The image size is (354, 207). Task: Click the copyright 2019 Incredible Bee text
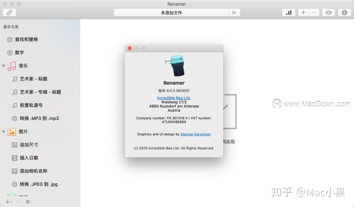click(174, 148)
